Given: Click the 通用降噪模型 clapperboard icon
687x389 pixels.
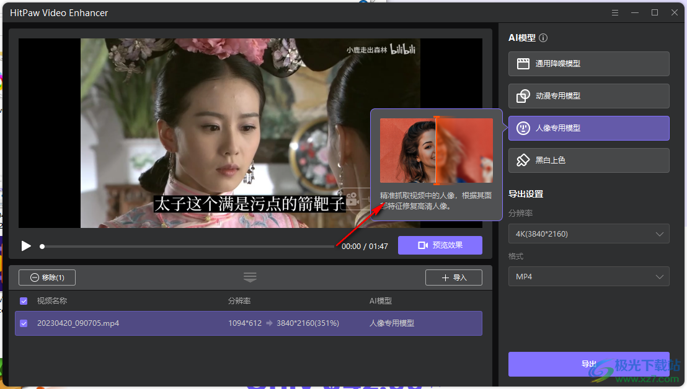Looking at the screenshot, I should pos(523,64).
